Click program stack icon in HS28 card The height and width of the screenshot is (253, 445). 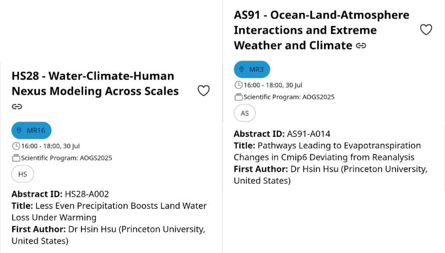(x=16, y=158)
